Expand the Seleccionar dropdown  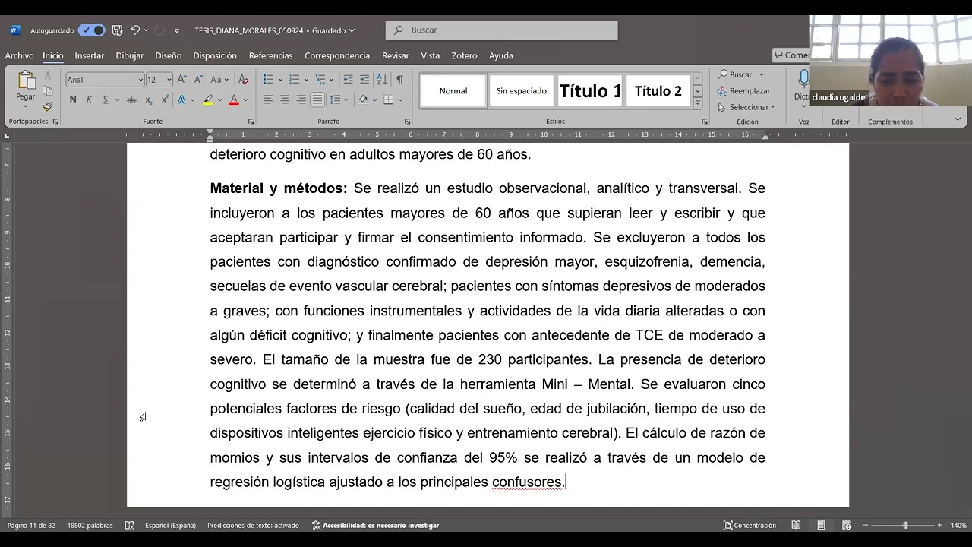pos(746,107)
